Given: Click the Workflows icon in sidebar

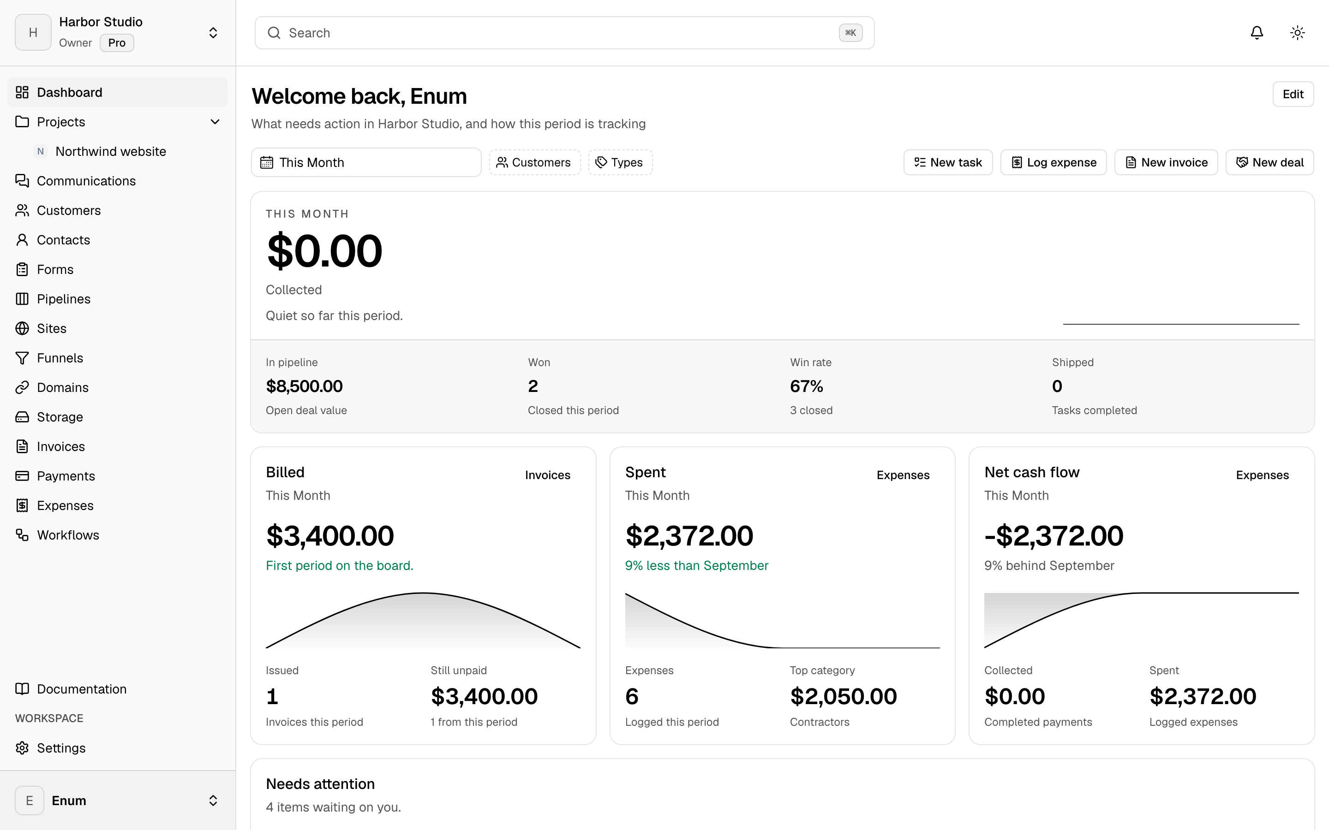Looking at the screenshot, I should [x=22, y=535].
